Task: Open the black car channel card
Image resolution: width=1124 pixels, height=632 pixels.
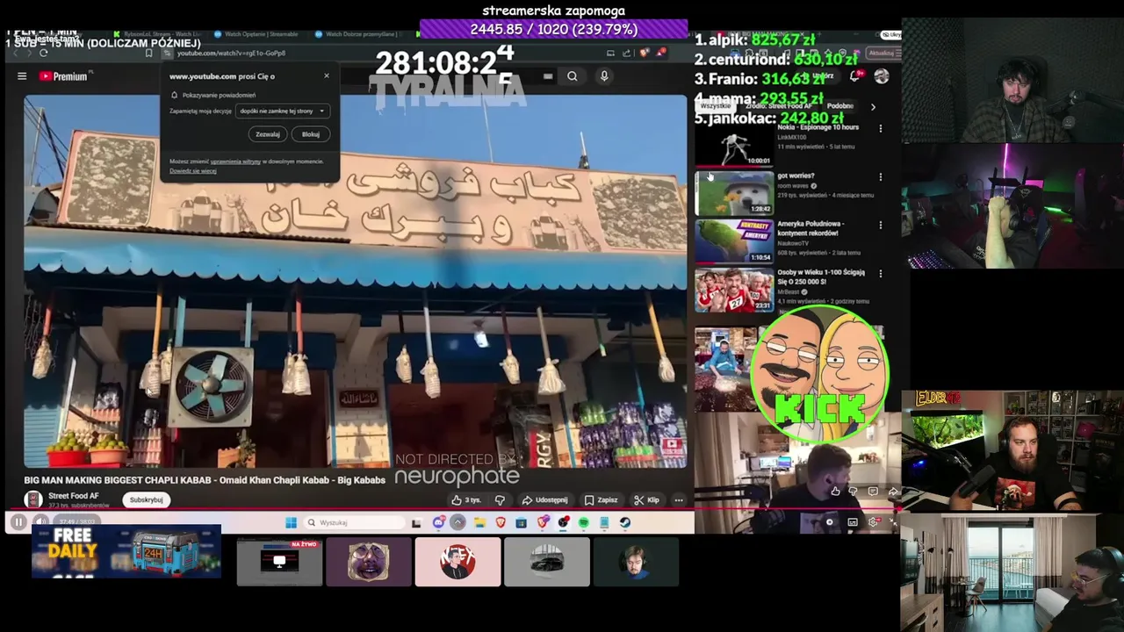Action: coord(546,563)
